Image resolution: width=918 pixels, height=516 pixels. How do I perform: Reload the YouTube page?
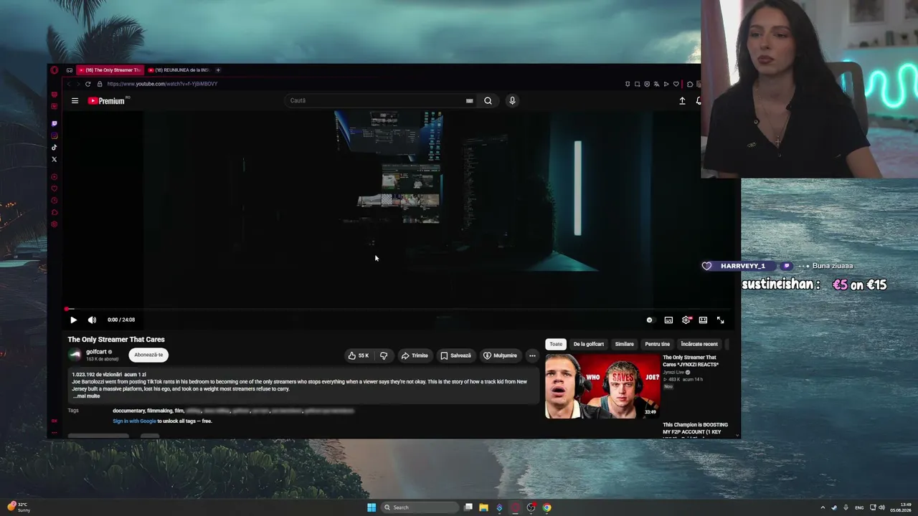[87, 84]
